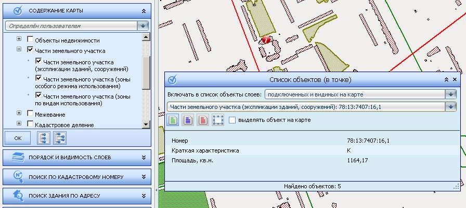Image resolution: width=466 pixels, height=208 pixels.
Task: Expand the Порядок и видимость слоев panel
Action: point(144,158)
